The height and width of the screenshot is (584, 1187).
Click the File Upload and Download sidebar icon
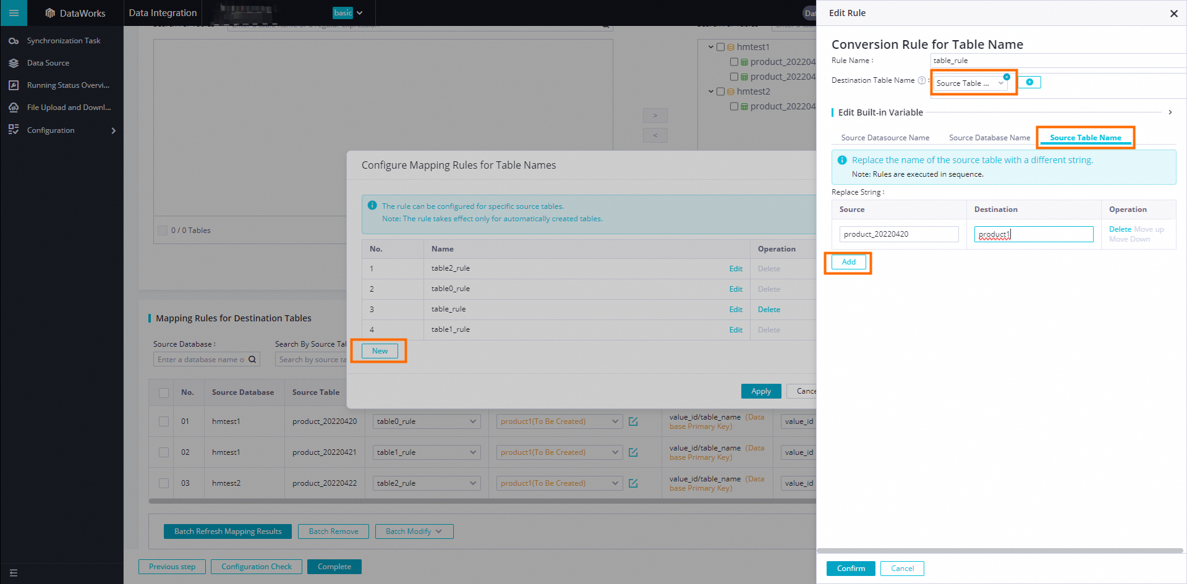pos(14,108)
